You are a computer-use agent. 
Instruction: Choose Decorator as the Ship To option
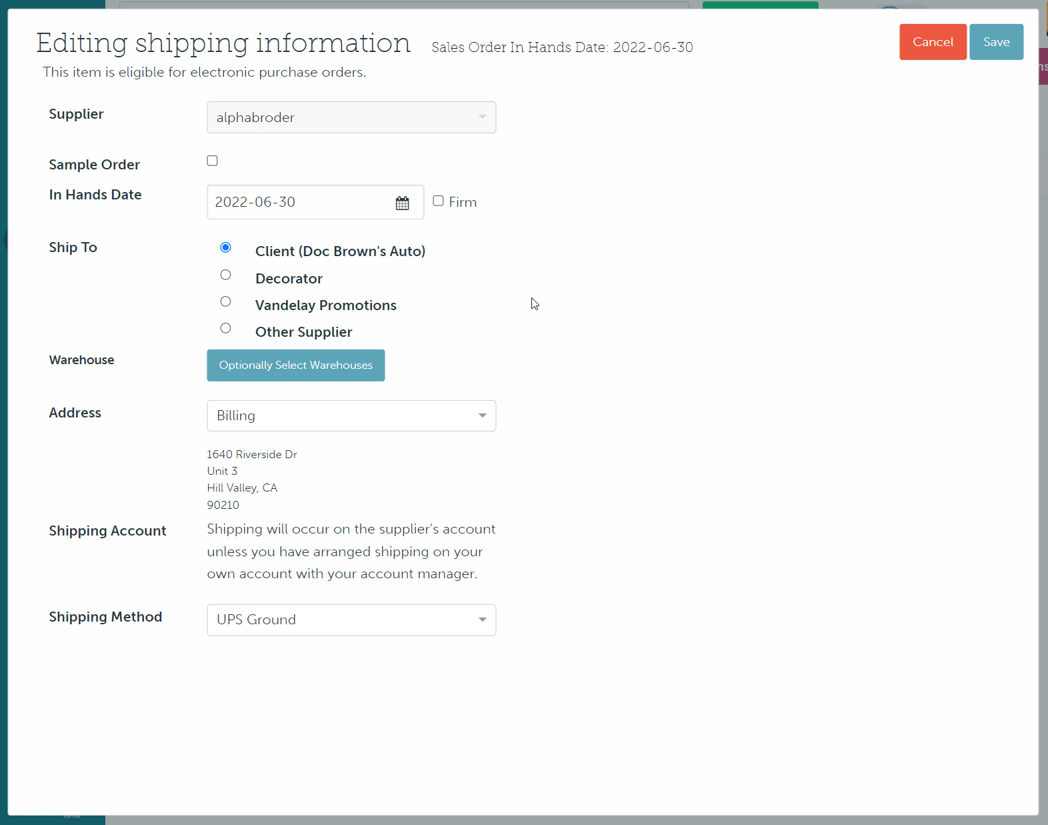click(226, 275)
